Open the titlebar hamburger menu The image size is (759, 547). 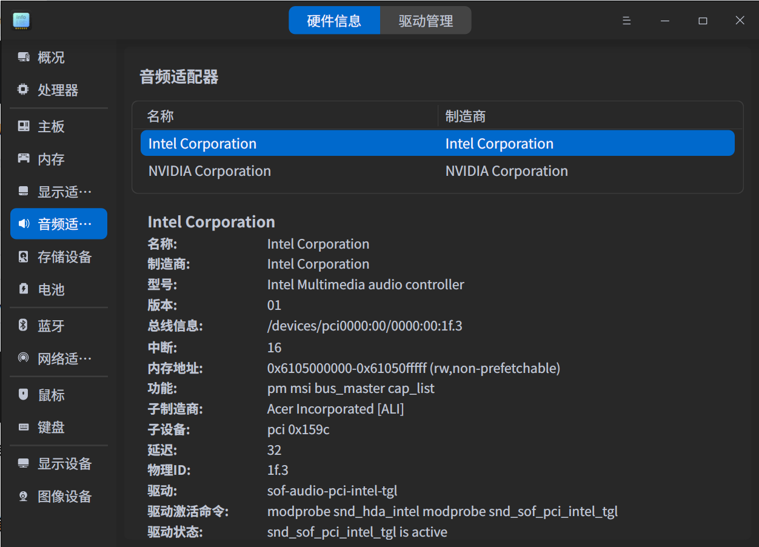(626, 20)
